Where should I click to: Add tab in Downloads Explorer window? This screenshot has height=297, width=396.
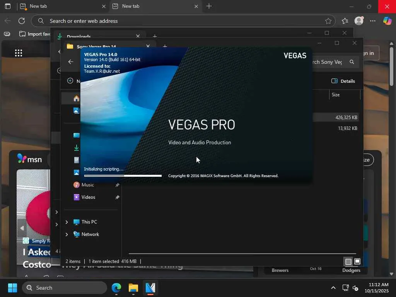coord(155,36)
